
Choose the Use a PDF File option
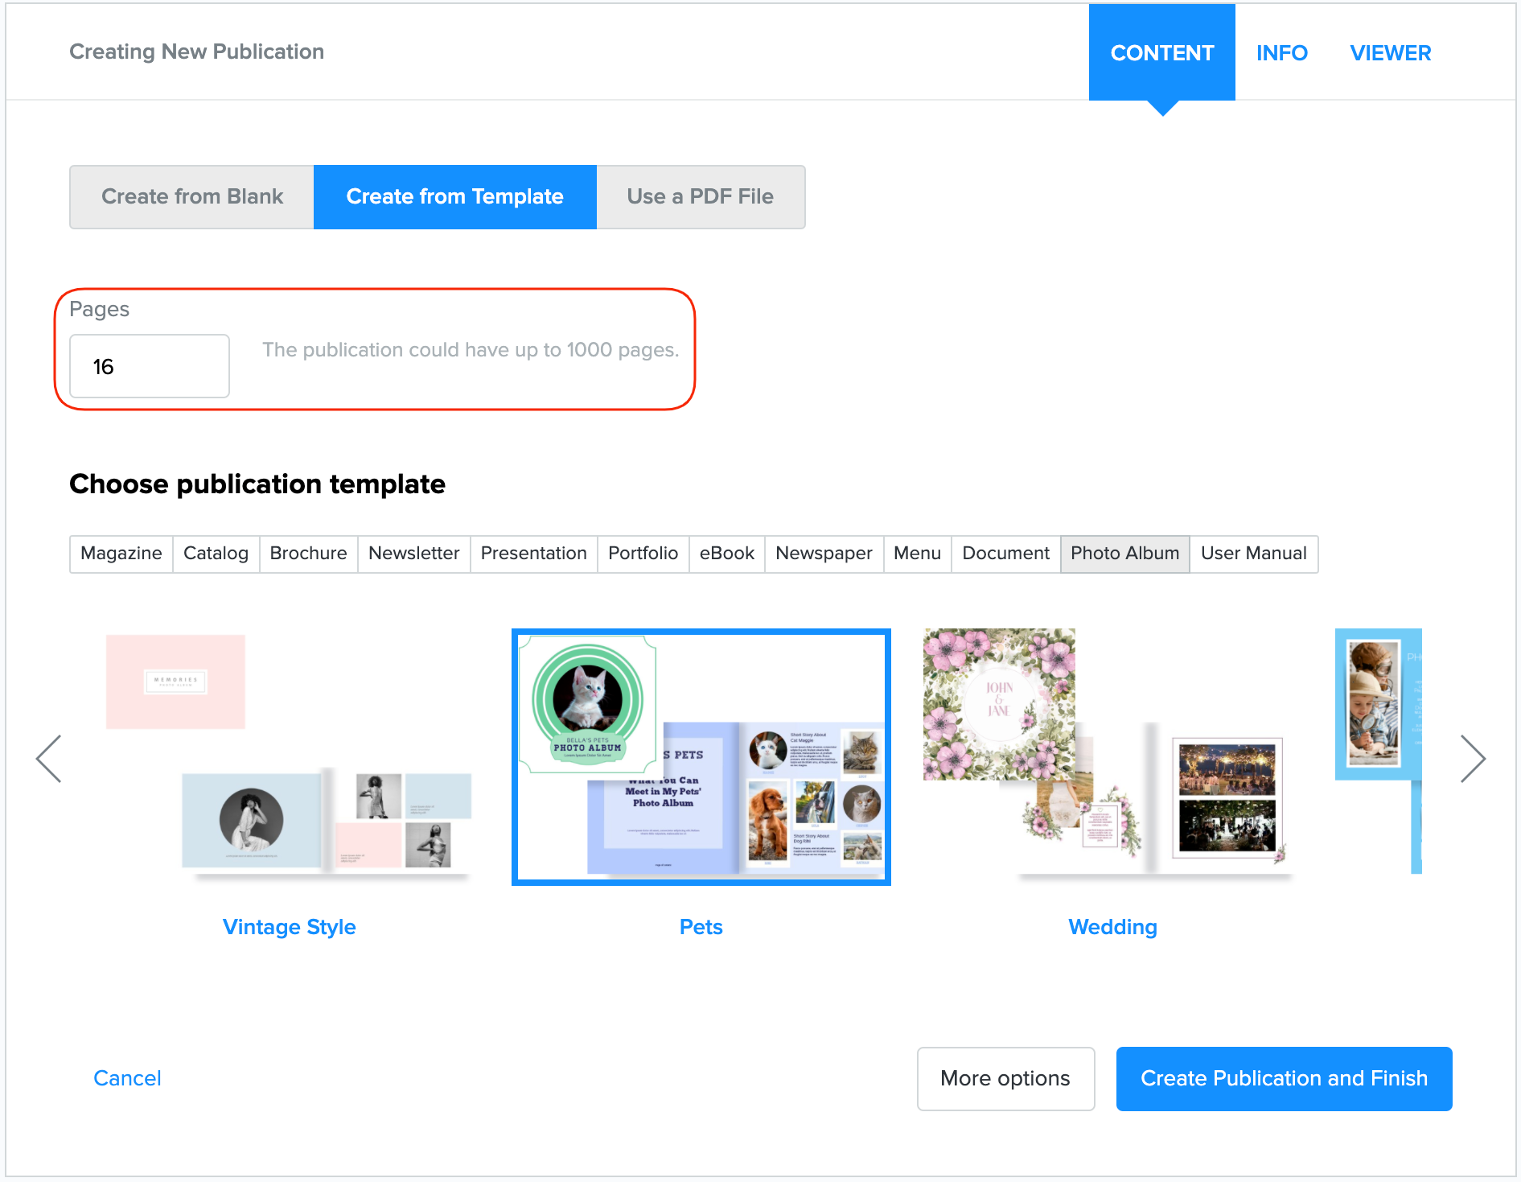[700, 197]
